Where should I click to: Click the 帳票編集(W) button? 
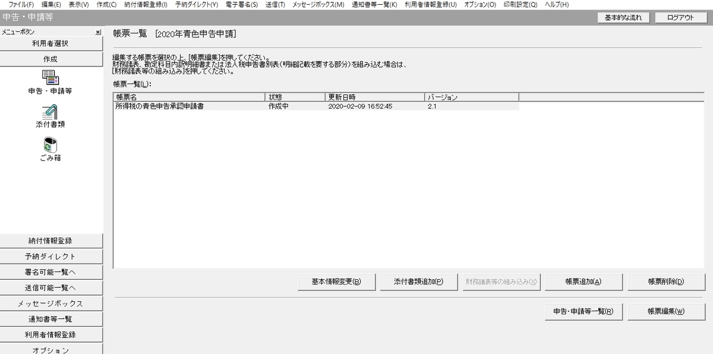(666, 311)
